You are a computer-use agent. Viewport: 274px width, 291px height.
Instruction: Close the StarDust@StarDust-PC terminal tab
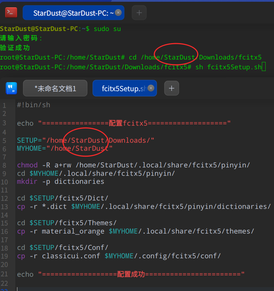(x=118, y=13)
